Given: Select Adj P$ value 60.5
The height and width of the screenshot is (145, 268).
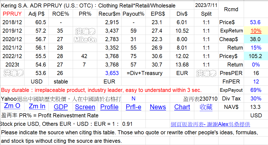Looking at the screenshot, I should [41, 22].
